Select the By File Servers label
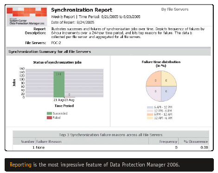 [x=175, y=9]
